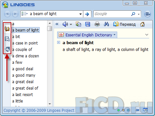Viewport: 155px width, 116px height.
Task: Select the word 'a' in list
Action: pos(13,24)
